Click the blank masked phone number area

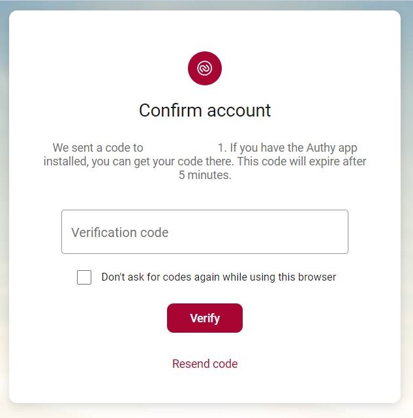click(181, 148)
